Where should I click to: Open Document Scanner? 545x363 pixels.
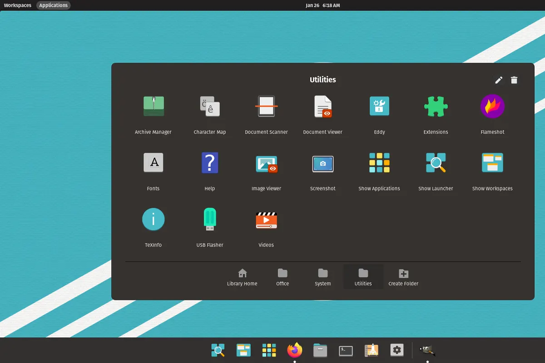(x=266, y=107)
